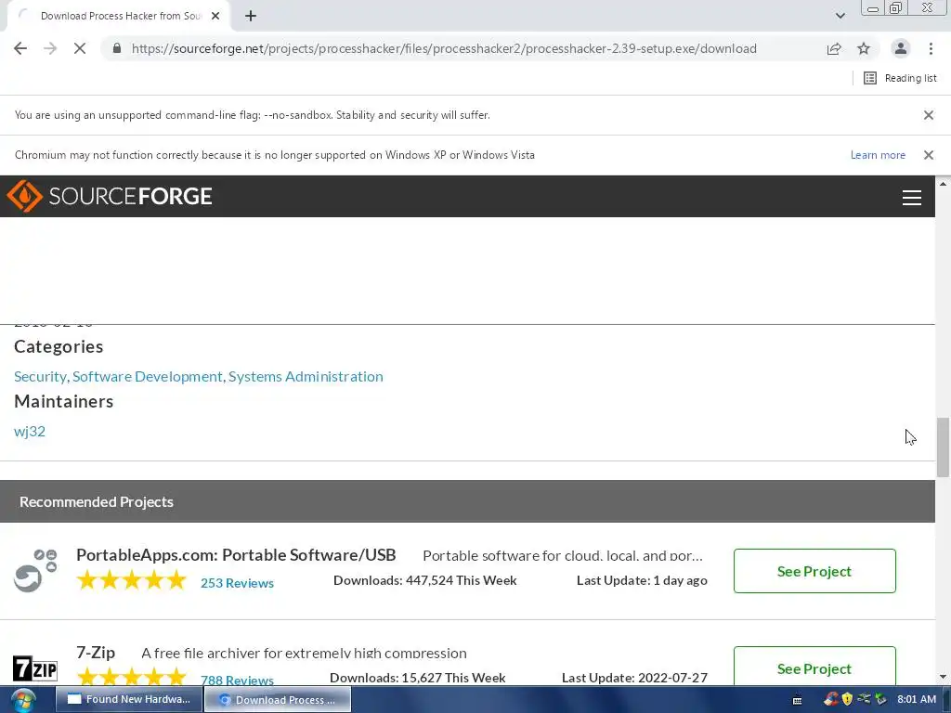Viewport: 951px width, 713px height.
Task: Click Last Update: 2022-07-27 text
Action: pos(634,677)
